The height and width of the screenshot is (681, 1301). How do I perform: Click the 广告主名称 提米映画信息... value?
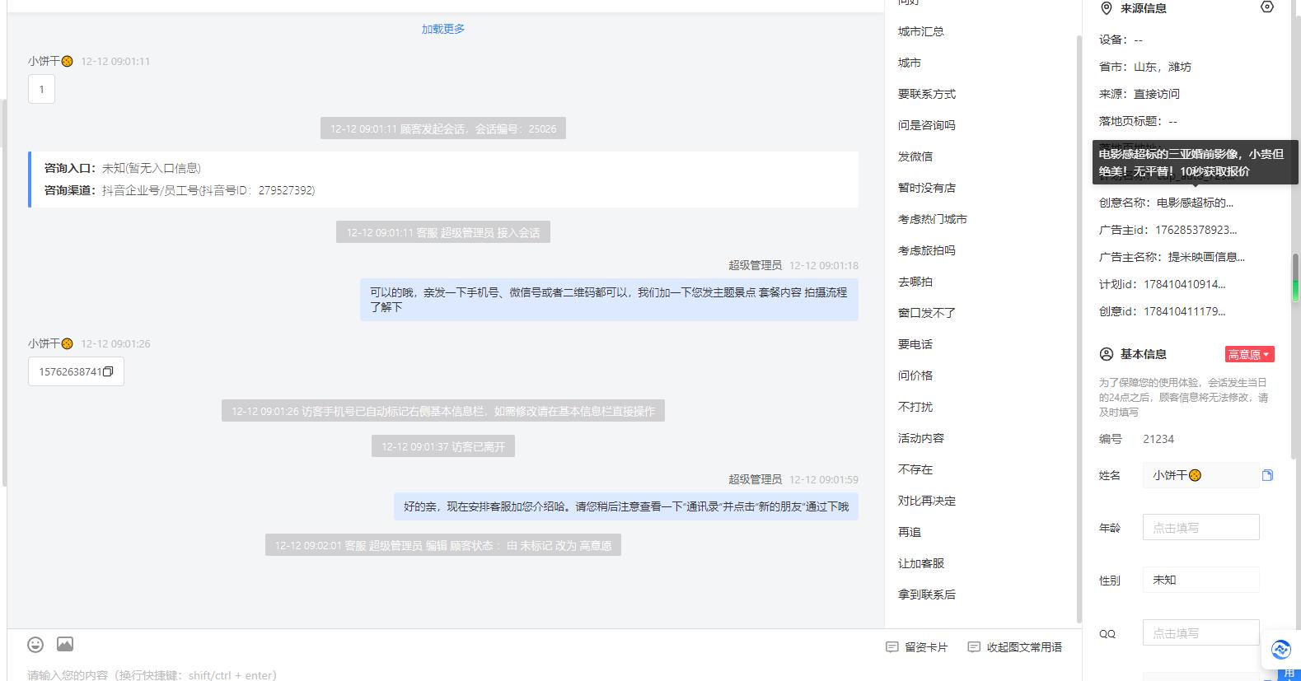[x=1206, y=257]
